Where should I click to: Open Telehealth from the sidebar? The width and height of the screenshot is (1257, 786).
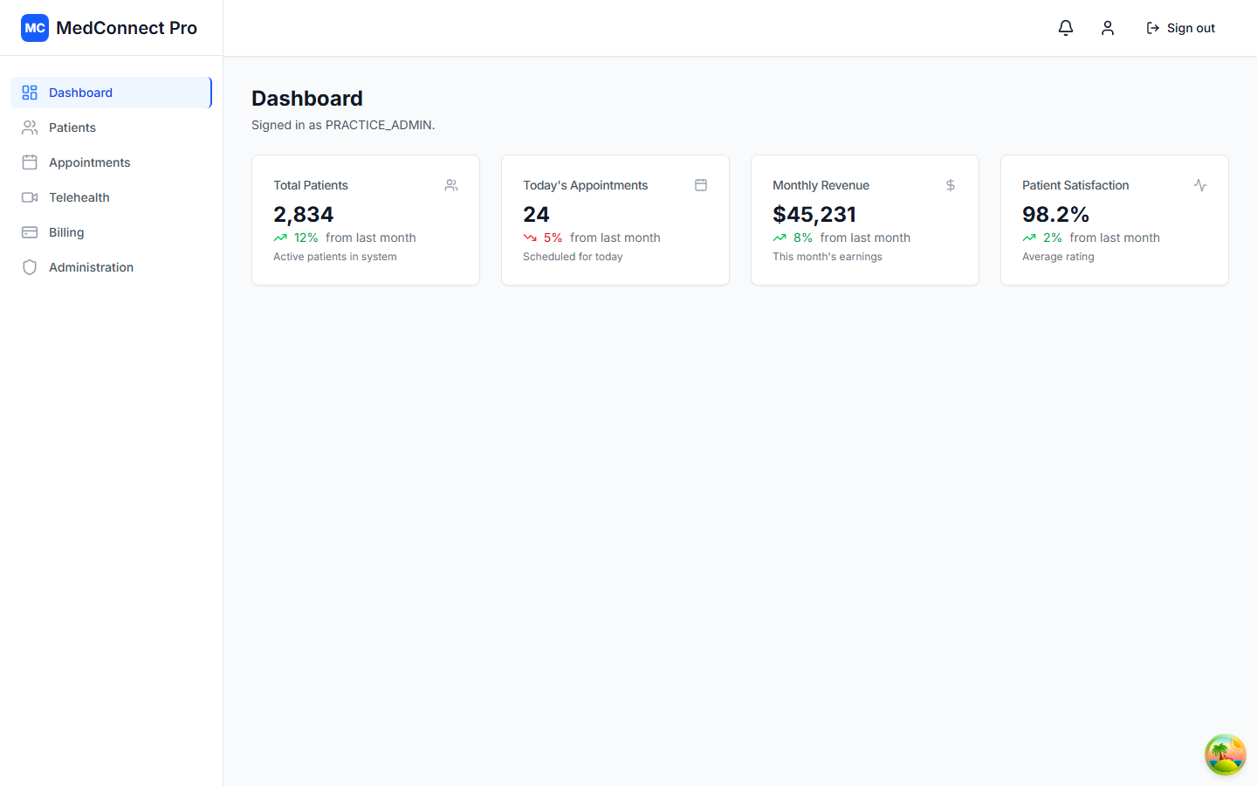[x=111, y=197]
